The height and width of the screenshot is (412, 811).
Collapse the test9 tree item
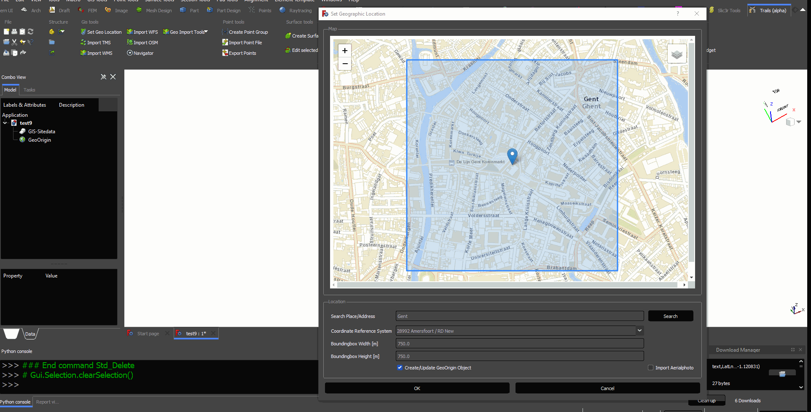tap(5, 123)
